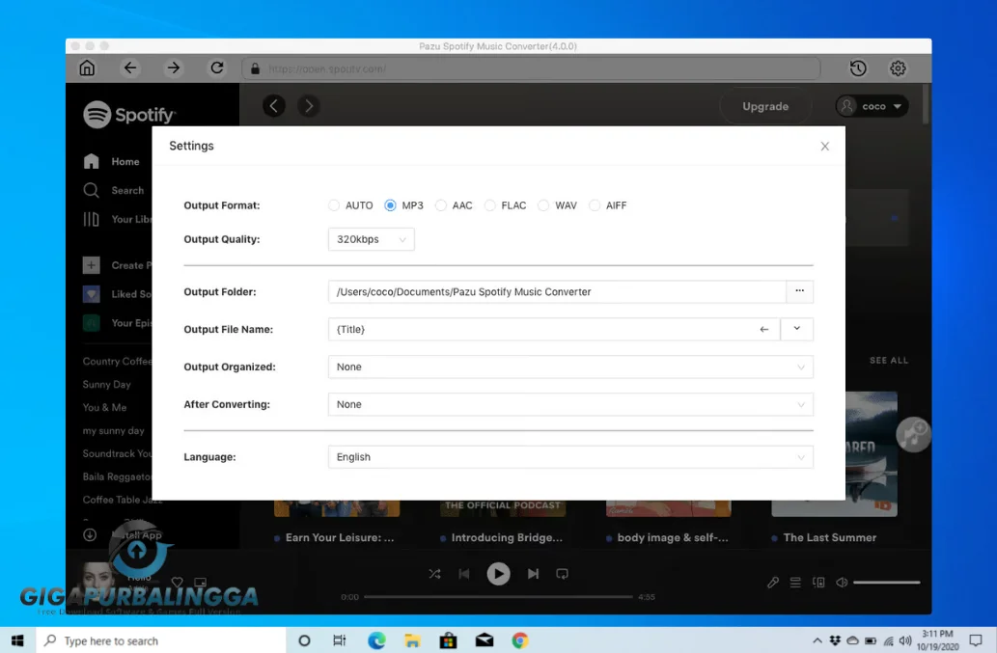Select the MP3 output format
Image resolution: width=997 pixels, height=653 pixels.
click(389, 204)
